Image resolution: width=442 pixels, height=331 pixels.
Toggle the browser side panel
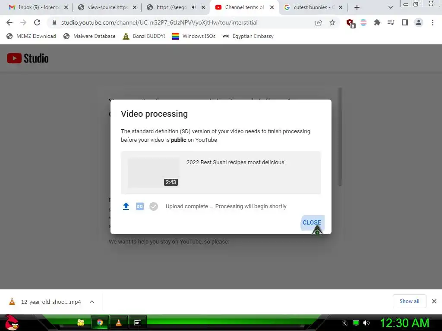[405, 22]
